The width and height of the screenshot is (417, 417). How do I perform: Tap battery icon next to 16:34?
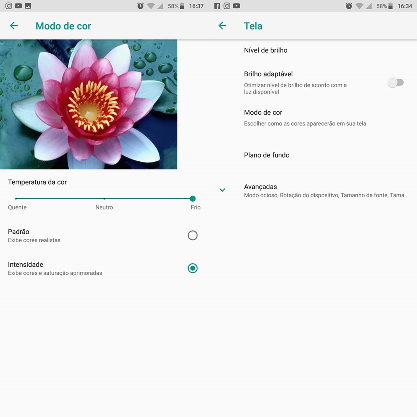[x=391, y=6]
